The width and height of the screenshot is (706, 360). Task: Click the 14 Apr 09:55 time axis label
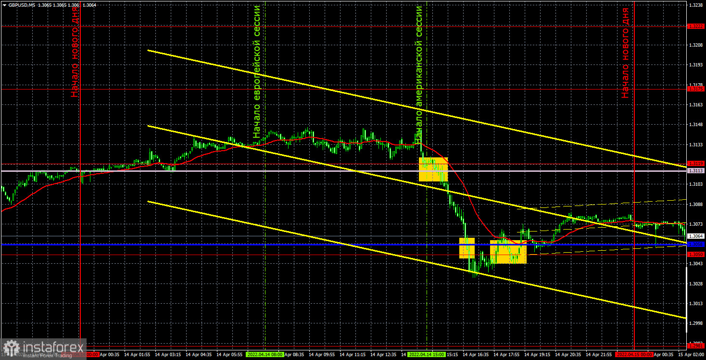click(x=322, y=354)
